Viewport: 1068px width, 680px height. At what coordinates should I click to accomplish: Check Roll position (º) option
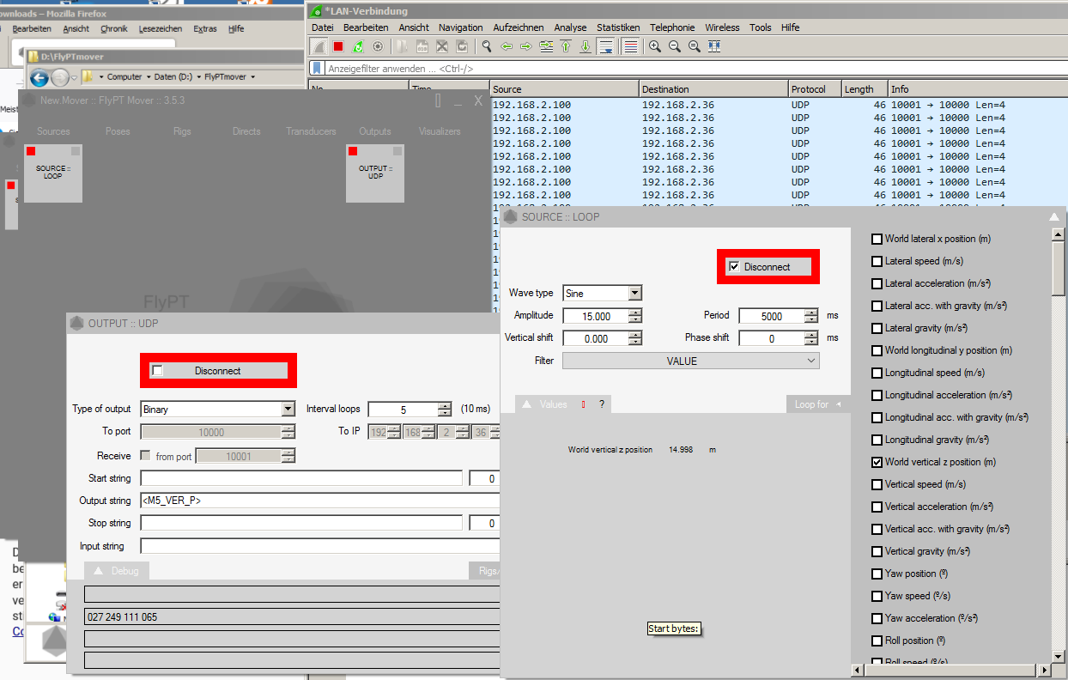tap(877, 641)
